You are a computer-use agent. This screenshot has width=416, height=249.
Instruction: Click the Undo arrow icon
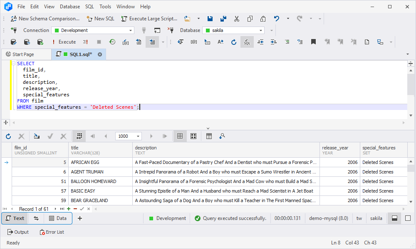[277, 19]
